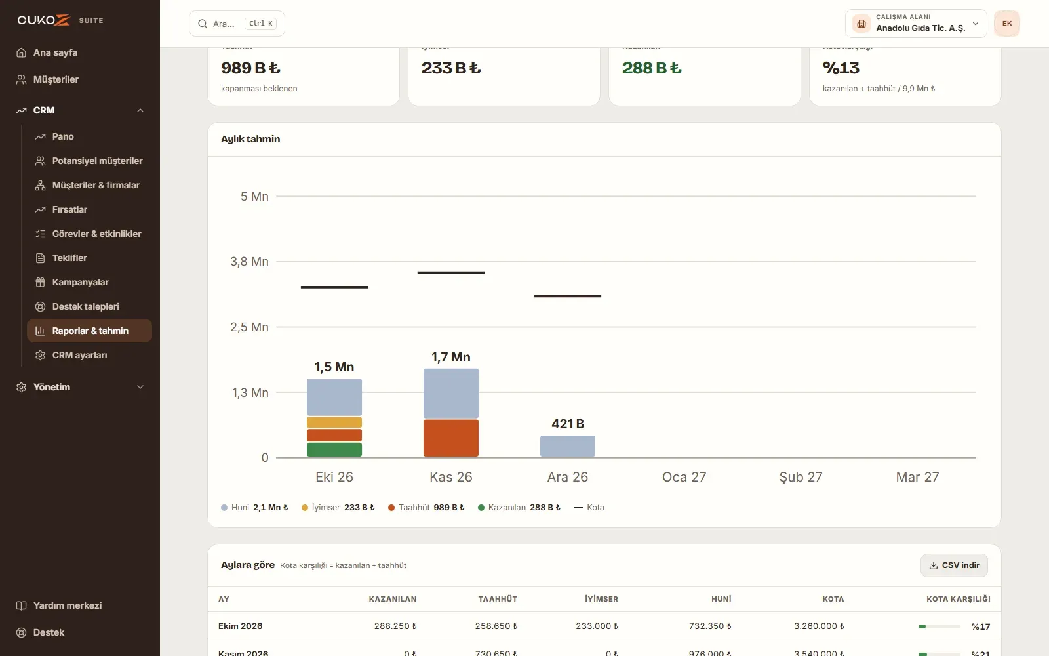Click the Kota legend entry

click(x=589, y=508)
